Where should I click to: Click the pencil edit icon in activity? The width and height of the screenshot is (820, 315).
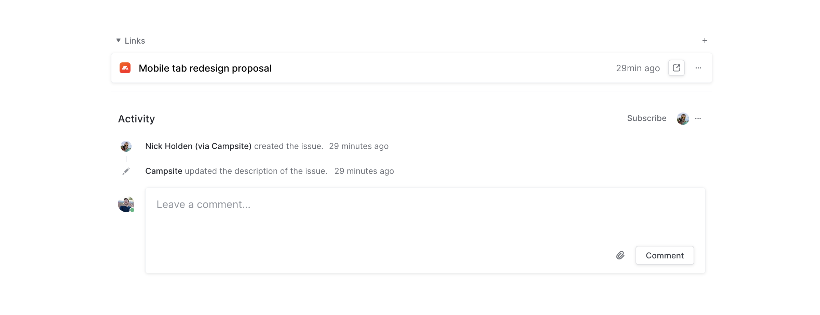(126, 171)
